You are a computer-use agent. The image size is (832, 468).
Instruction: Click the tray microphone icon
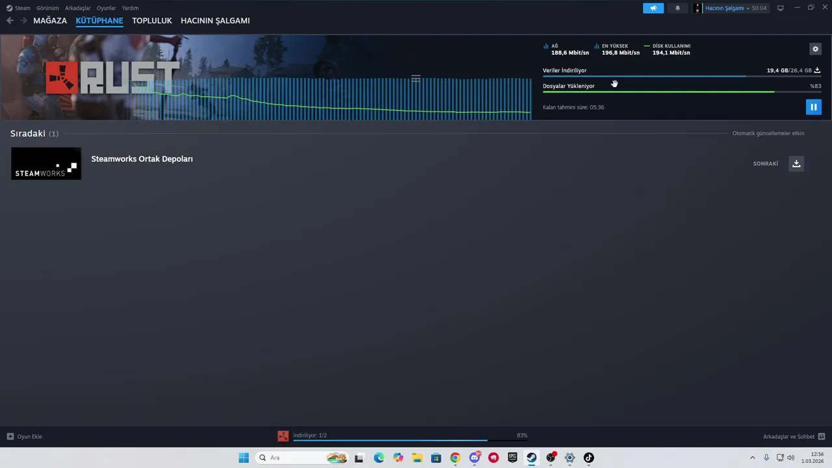tap(766, 458)
